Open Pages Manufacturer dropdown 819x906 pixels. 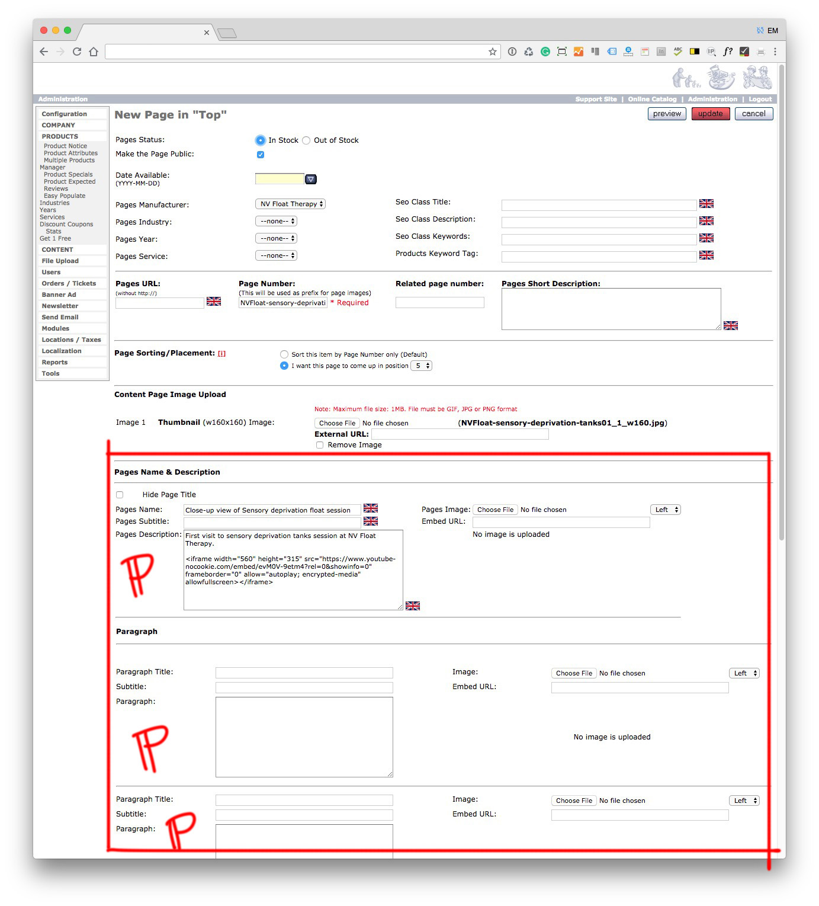pos(290,204)
